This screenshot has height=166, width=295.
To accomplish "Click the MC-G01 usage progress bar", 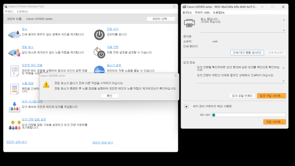I will (x=249, y=115).
